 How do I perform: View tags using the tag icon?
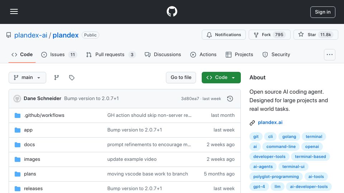click(x=72, y=78)
